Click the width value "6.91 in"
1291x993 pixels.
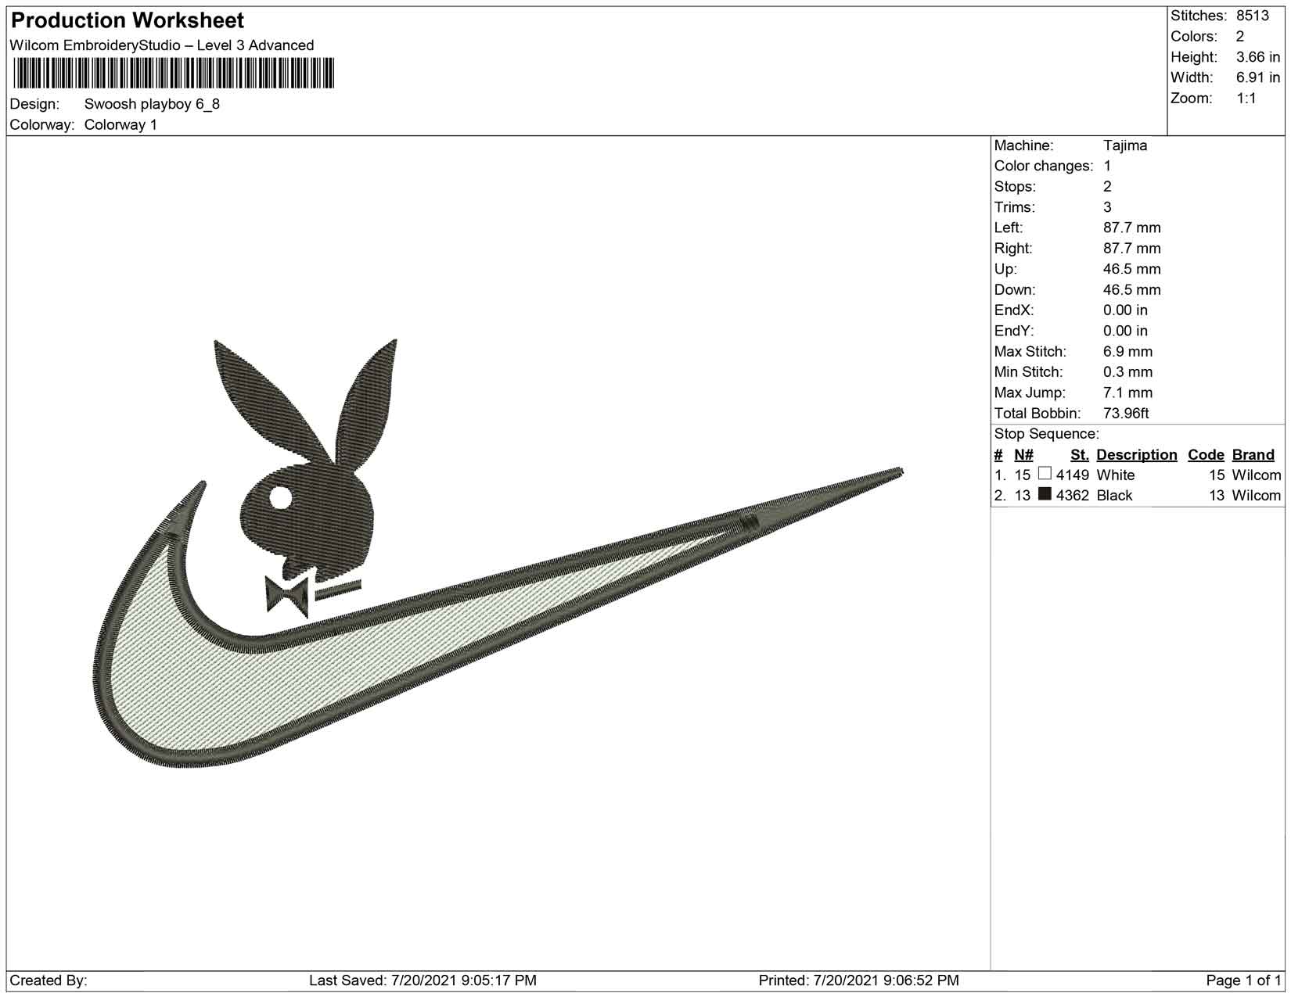pos(1258,77)
